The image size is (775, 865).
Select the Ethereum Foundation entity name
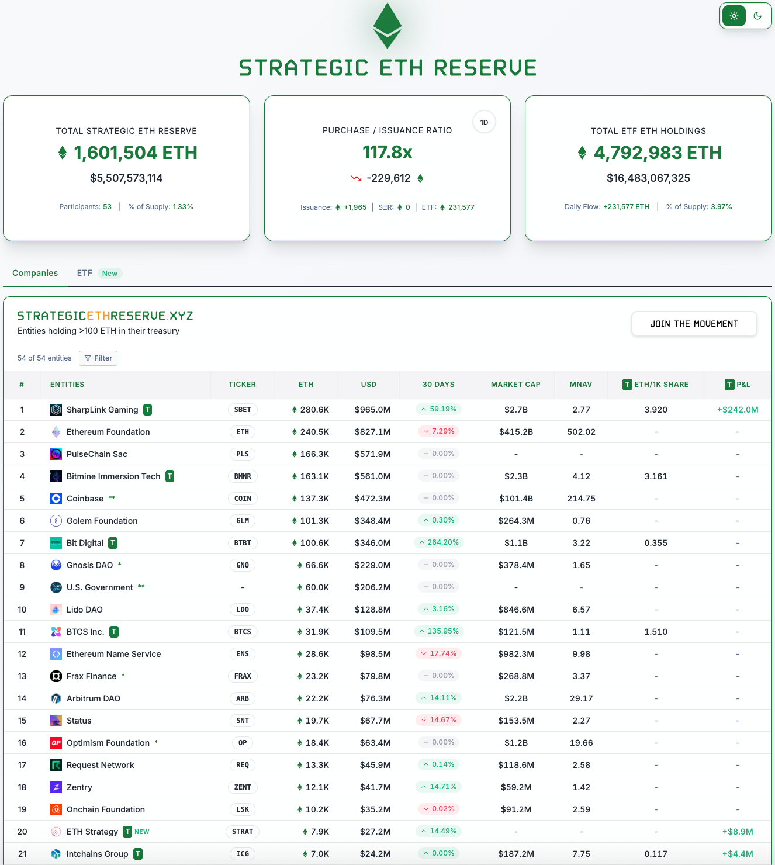[108, 432]
